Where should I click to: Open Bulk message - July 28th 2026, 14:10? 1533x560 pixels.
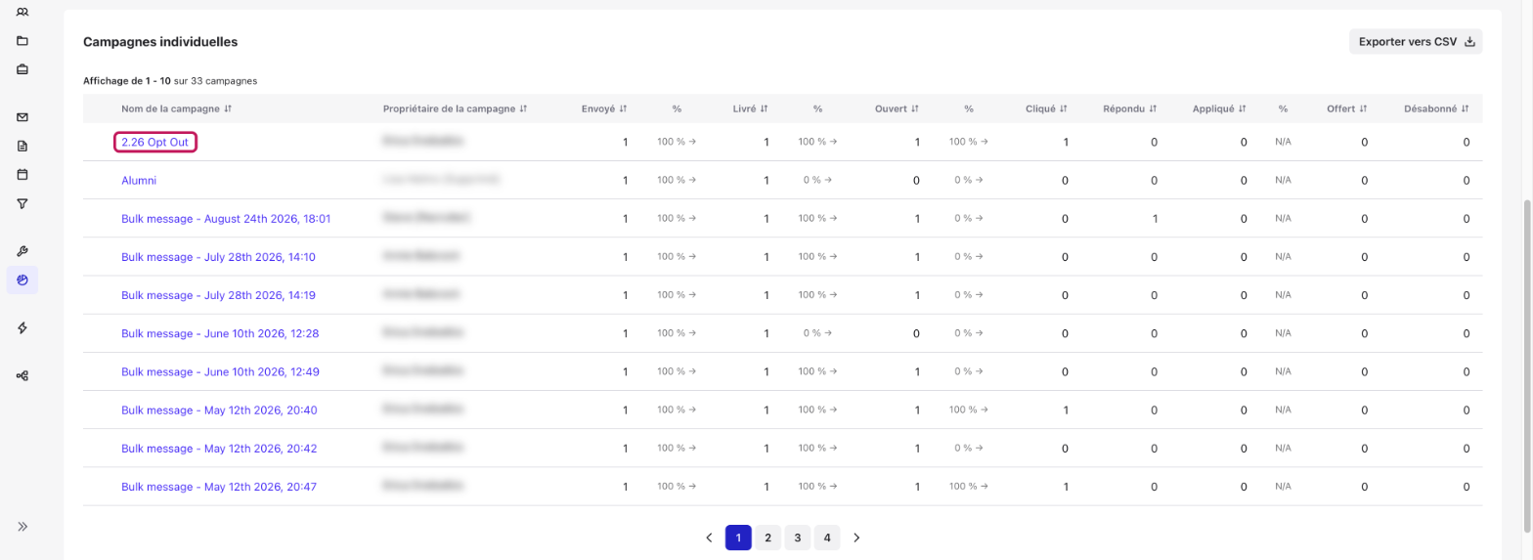(218, 257)
